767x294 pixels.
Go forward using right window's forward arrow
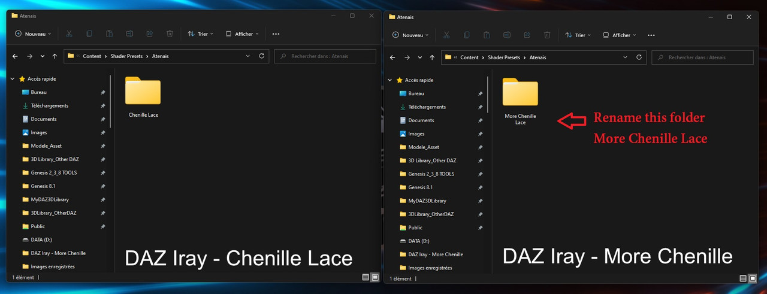pos(407,57)
